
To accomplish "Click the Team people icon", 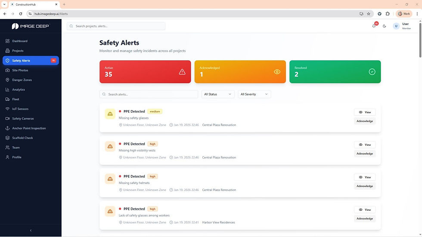I will [x=7, y=148].
